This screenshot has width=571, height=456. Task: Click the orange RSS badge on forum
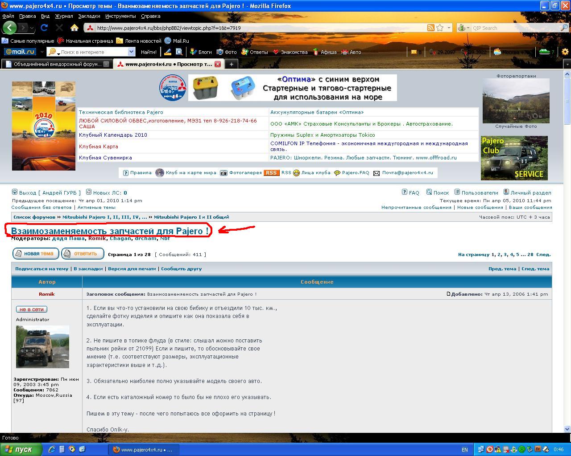coord(271,173)
